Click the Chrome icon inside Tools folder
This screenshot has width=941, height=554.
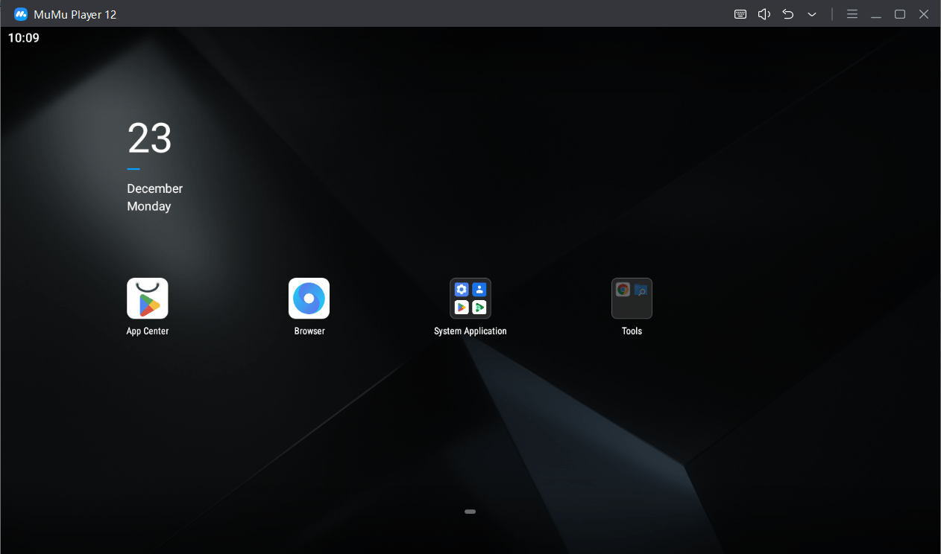[623, 290]
